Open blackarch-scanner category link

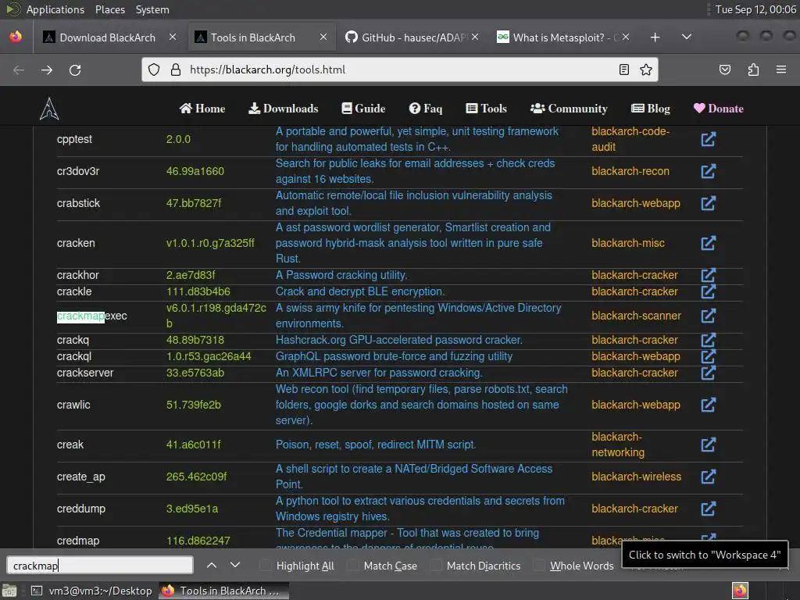[636, 316]
